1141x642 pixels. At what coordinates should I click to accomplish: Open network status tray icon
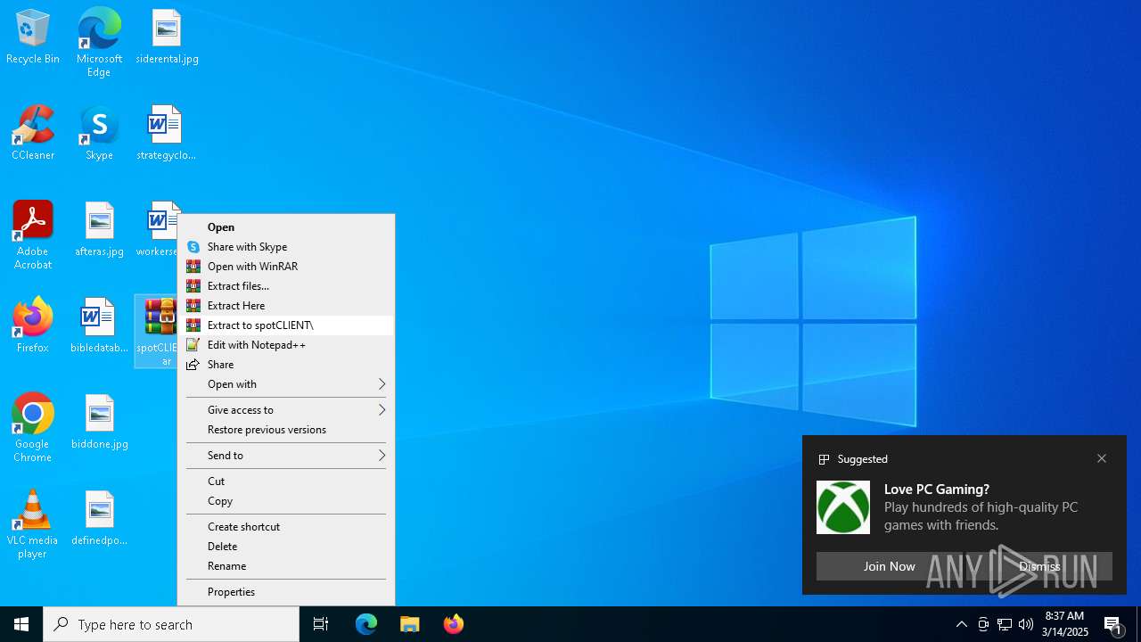click(1005, 624)
